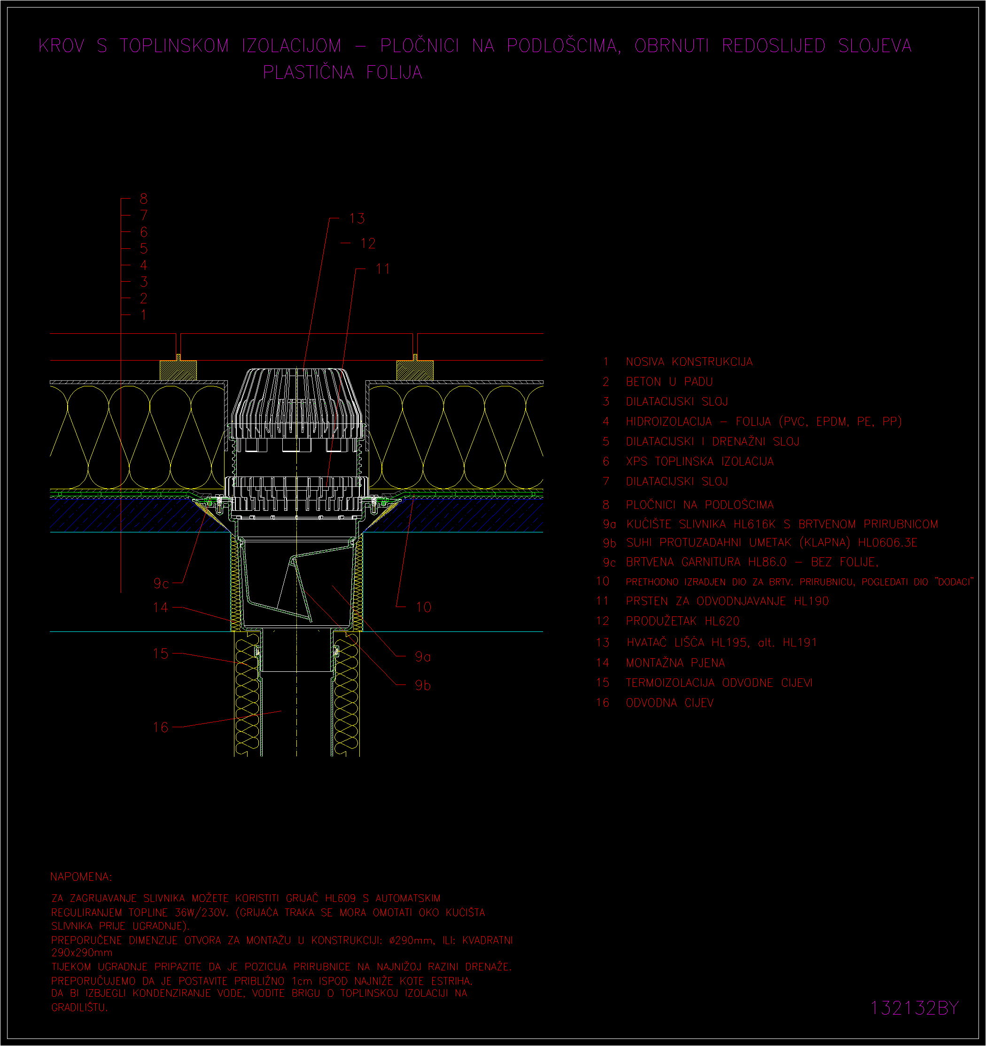Screen dimensions: 986x1046
Task: Click legend text 'TERMOIZOLACIJA ODVODNE CIJEVI'
Action: [719, 683]
